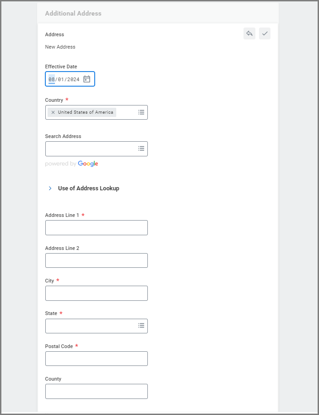Viewport: 319px width, 415px height.
Task: Expand Use of Address Lookup section
Action: [50, 188]
